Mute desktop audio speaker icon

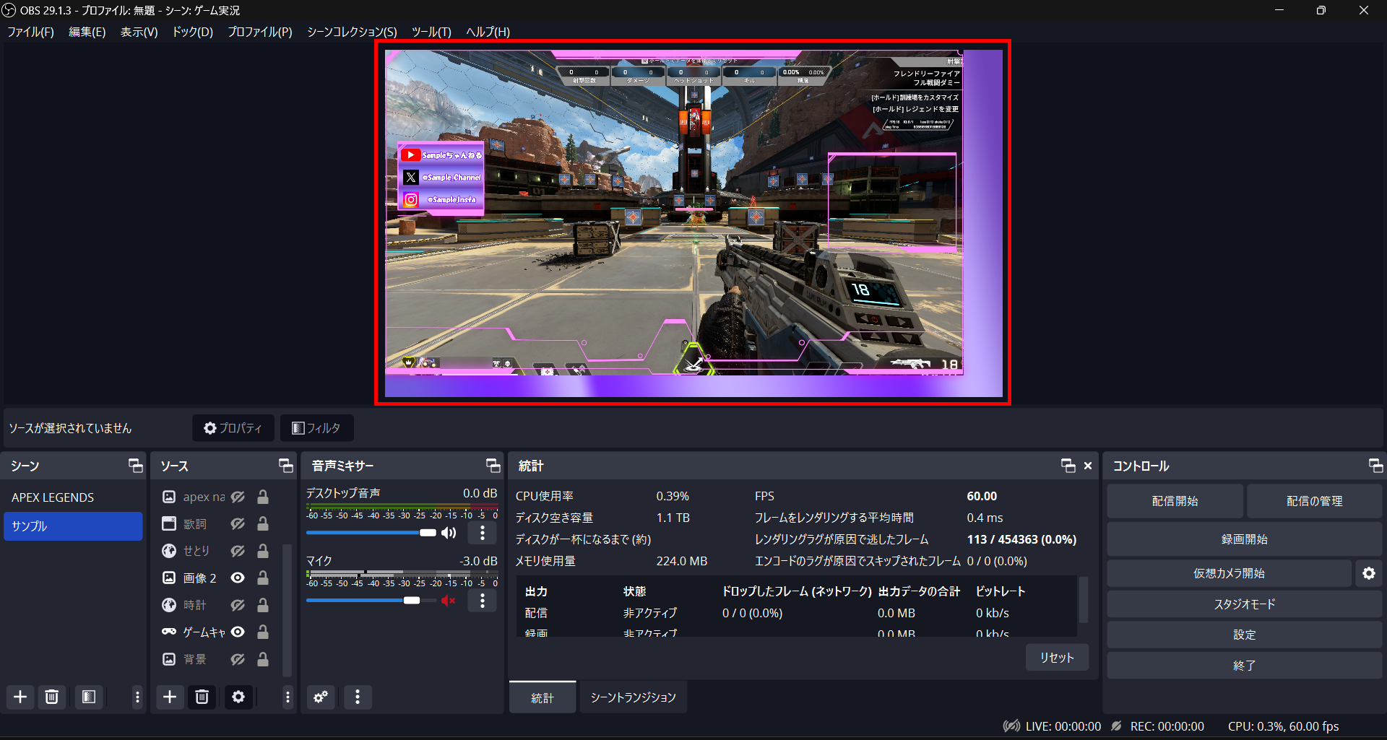[x=449, y=533]
